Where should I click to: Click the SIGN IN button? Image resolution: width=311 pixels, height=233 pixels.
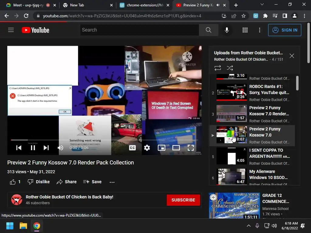click(284, 30)
